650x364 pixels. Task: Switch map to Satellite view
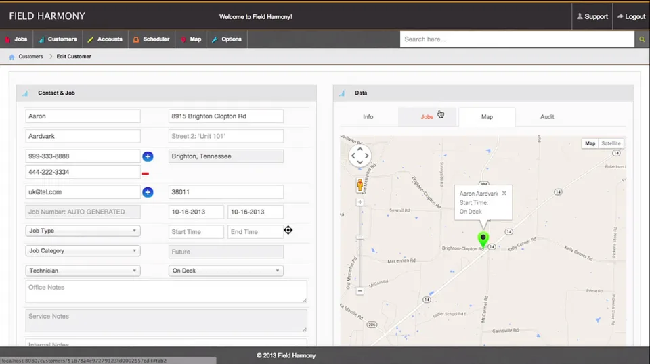pyautogui.click(x=611, y=143)
